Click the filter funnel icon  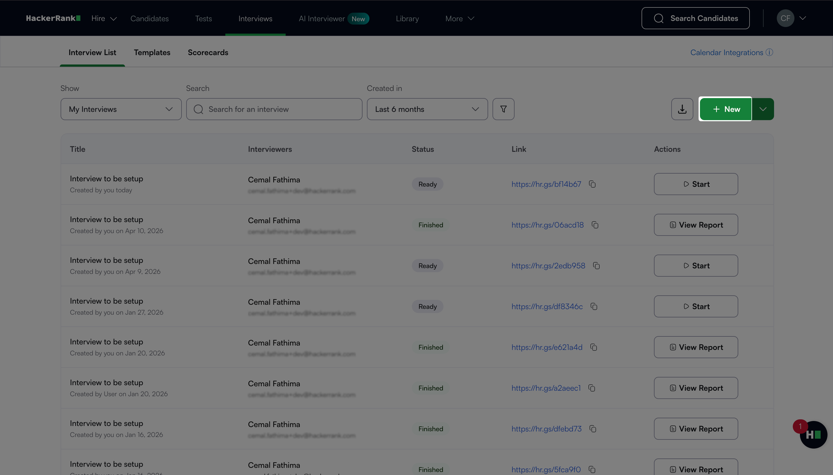click(503, 109)
